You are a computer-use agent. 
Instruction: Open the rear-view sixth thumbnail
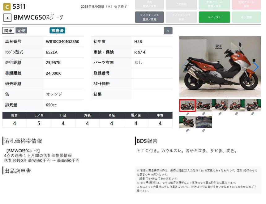187,122
